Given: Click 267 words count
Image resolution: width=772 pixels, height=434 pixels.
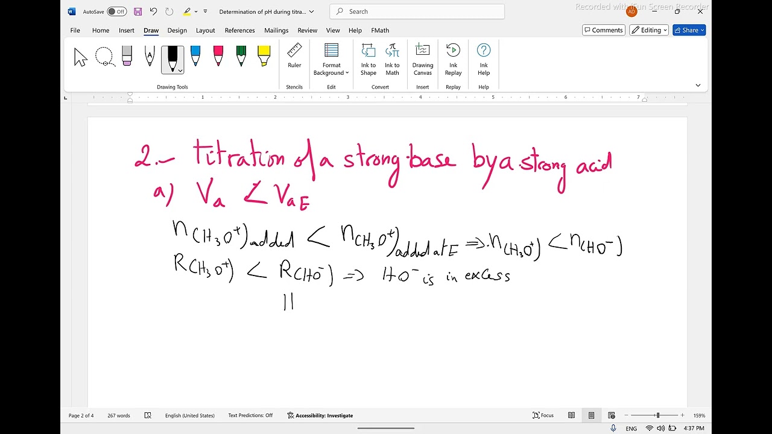Looking at the screenshot, I should (119, 415).
